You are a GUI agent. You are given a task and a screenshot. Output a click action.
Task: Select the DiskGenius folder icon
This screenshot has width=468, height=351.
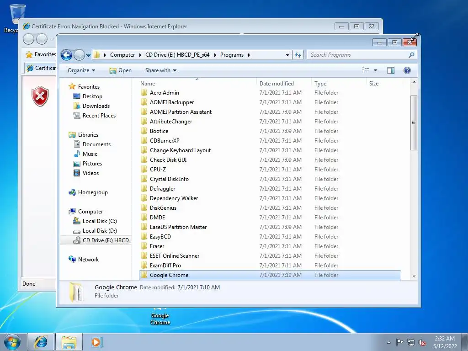pyautogui.click(x=144, y=207)
